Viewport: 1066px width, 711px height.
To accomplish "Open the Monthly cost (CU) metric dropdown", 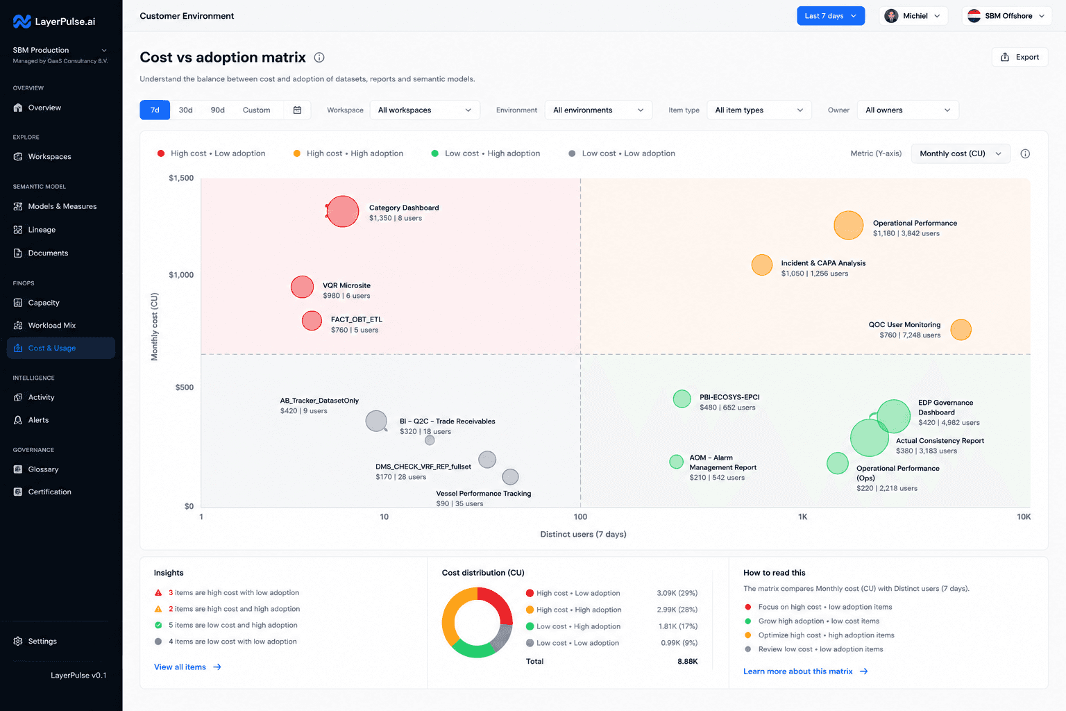I will (x=961, y=154).
